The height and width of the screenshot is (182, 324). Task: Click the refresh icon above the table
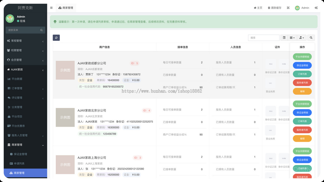pyautogui.click(x=56, y=37)
